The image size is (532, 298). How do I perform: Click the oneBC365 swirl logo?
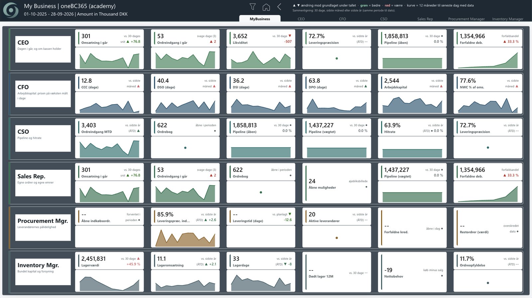pyautogui.click(x=11, y=10)
